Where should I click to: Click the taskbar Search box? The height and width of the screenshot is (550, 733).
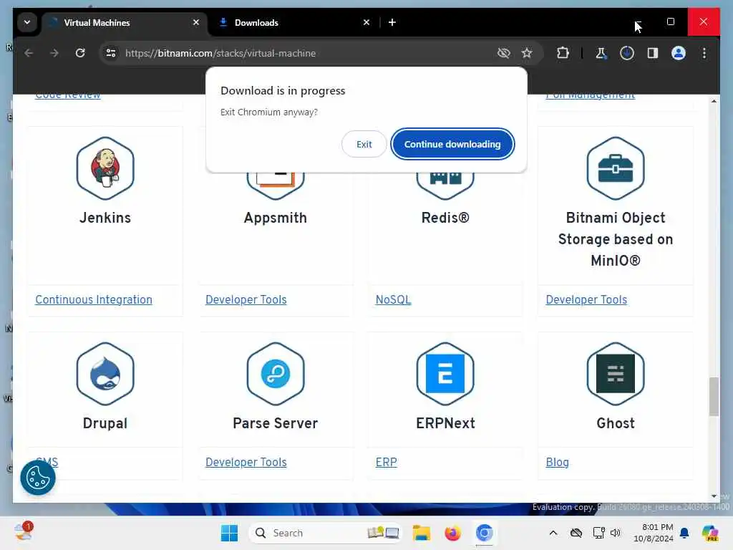pyautogui.click(x=326, y=533)
